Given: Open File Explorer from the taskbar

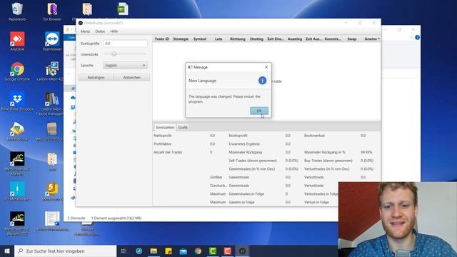Looking at the screenshot, I should pos(154,251).
